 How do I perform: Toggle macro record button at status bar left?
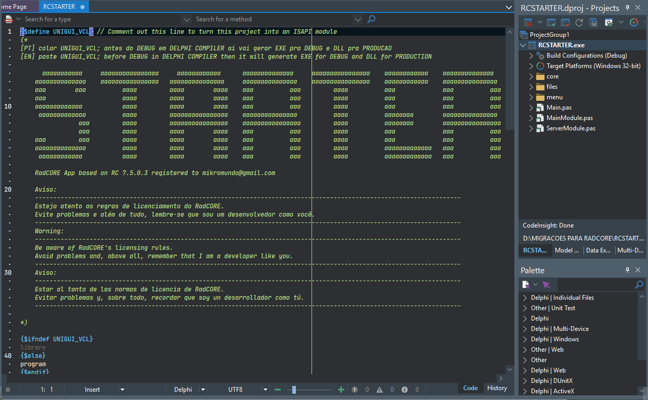(7, 390)
